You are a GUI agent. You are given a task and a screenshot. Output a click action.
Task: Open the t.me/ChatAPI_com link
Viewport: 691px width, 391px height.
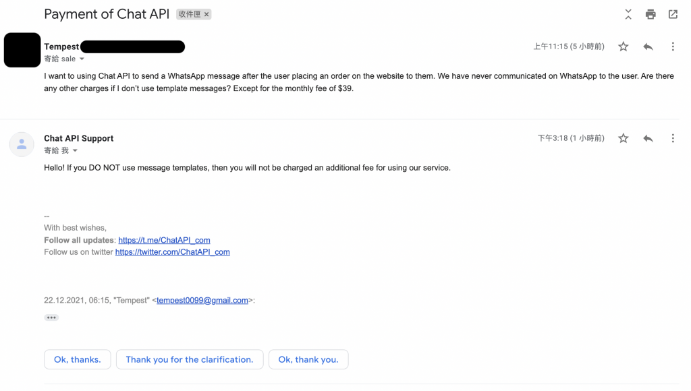[x=164, y=240]
